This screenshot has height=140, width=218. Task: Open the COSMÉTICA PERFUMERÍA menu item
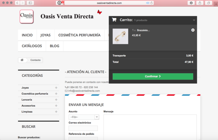point(79,35)
